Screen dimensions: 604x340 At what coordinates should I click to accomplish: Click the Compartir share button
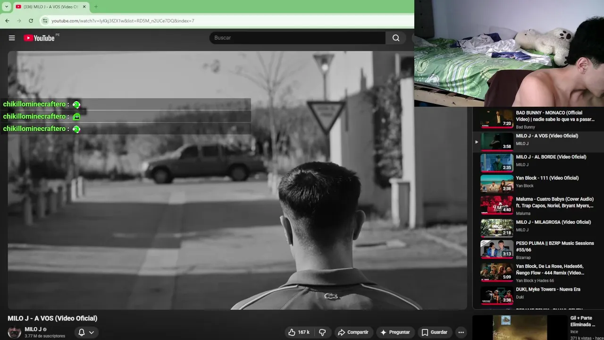point(353,332)
